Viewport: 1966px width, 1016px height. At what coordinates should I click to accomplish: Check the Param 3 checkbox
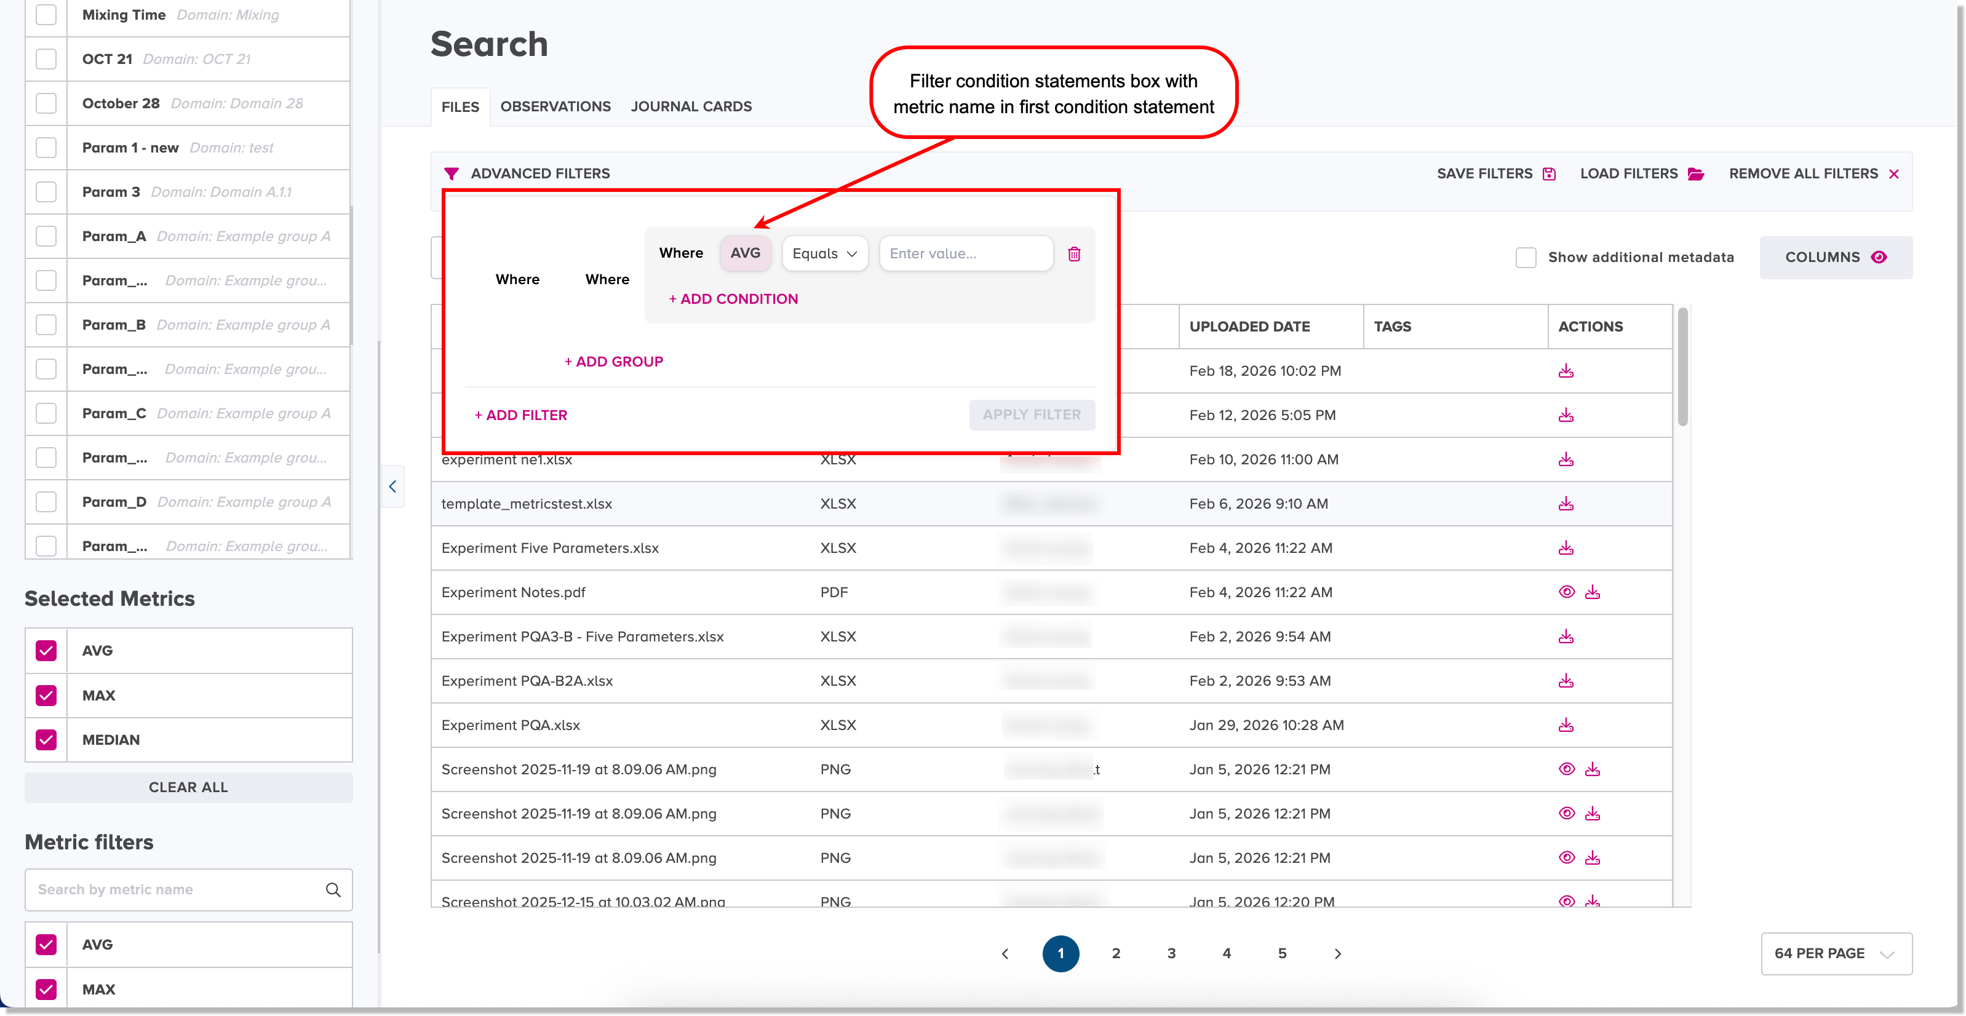(x=47, y=191)
